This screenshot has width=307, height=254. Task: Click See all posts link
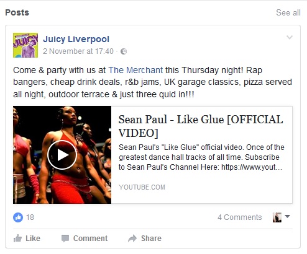click(x=288, y=12)
